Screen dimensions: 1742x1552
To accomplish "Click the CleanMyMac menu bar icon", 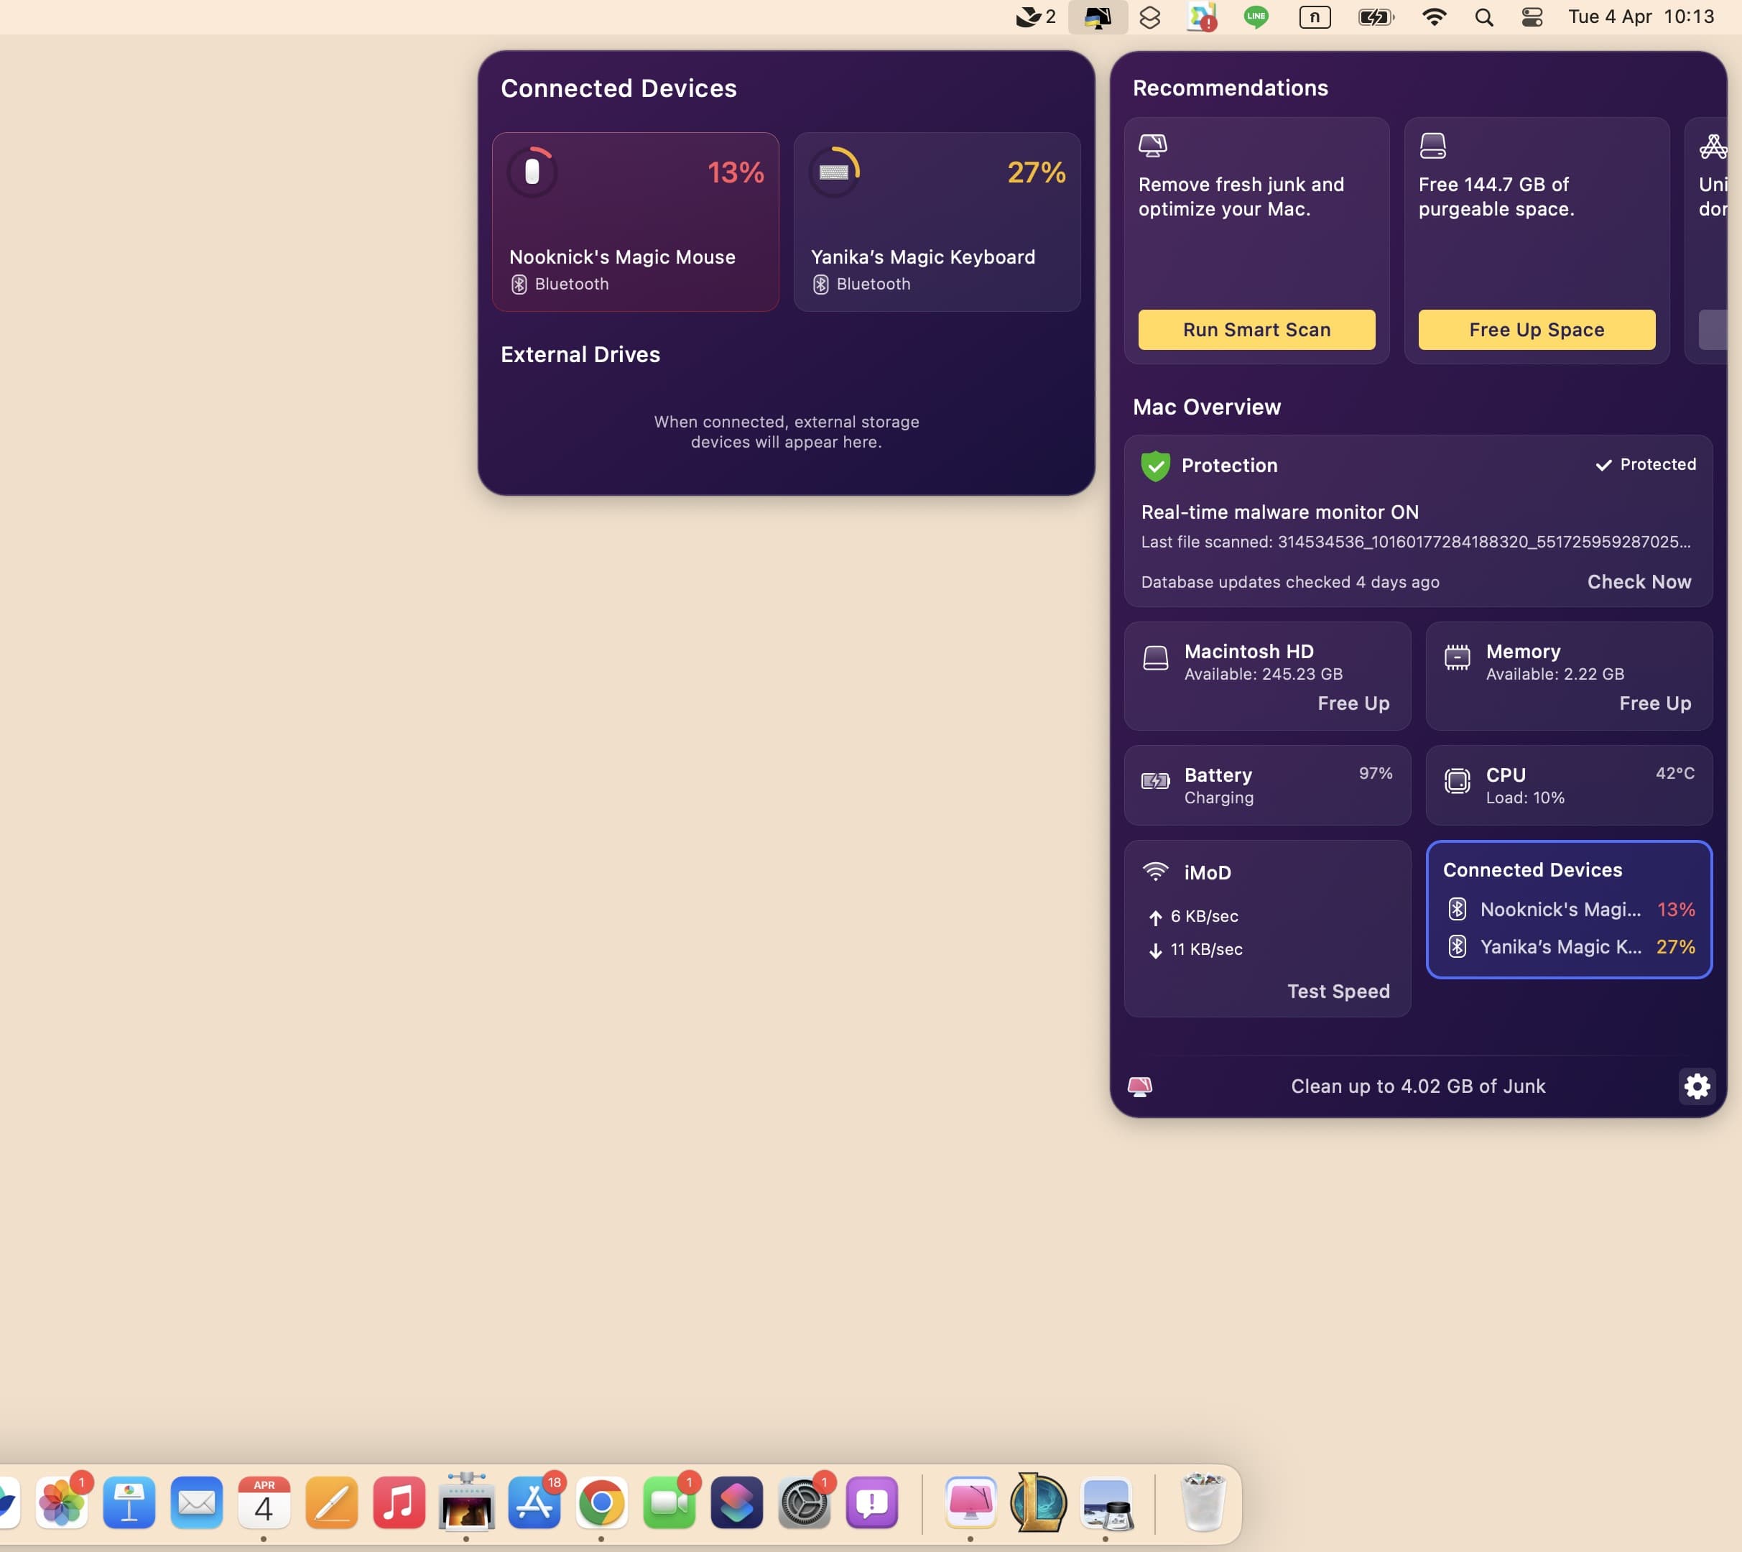I will pos(1098,17).
